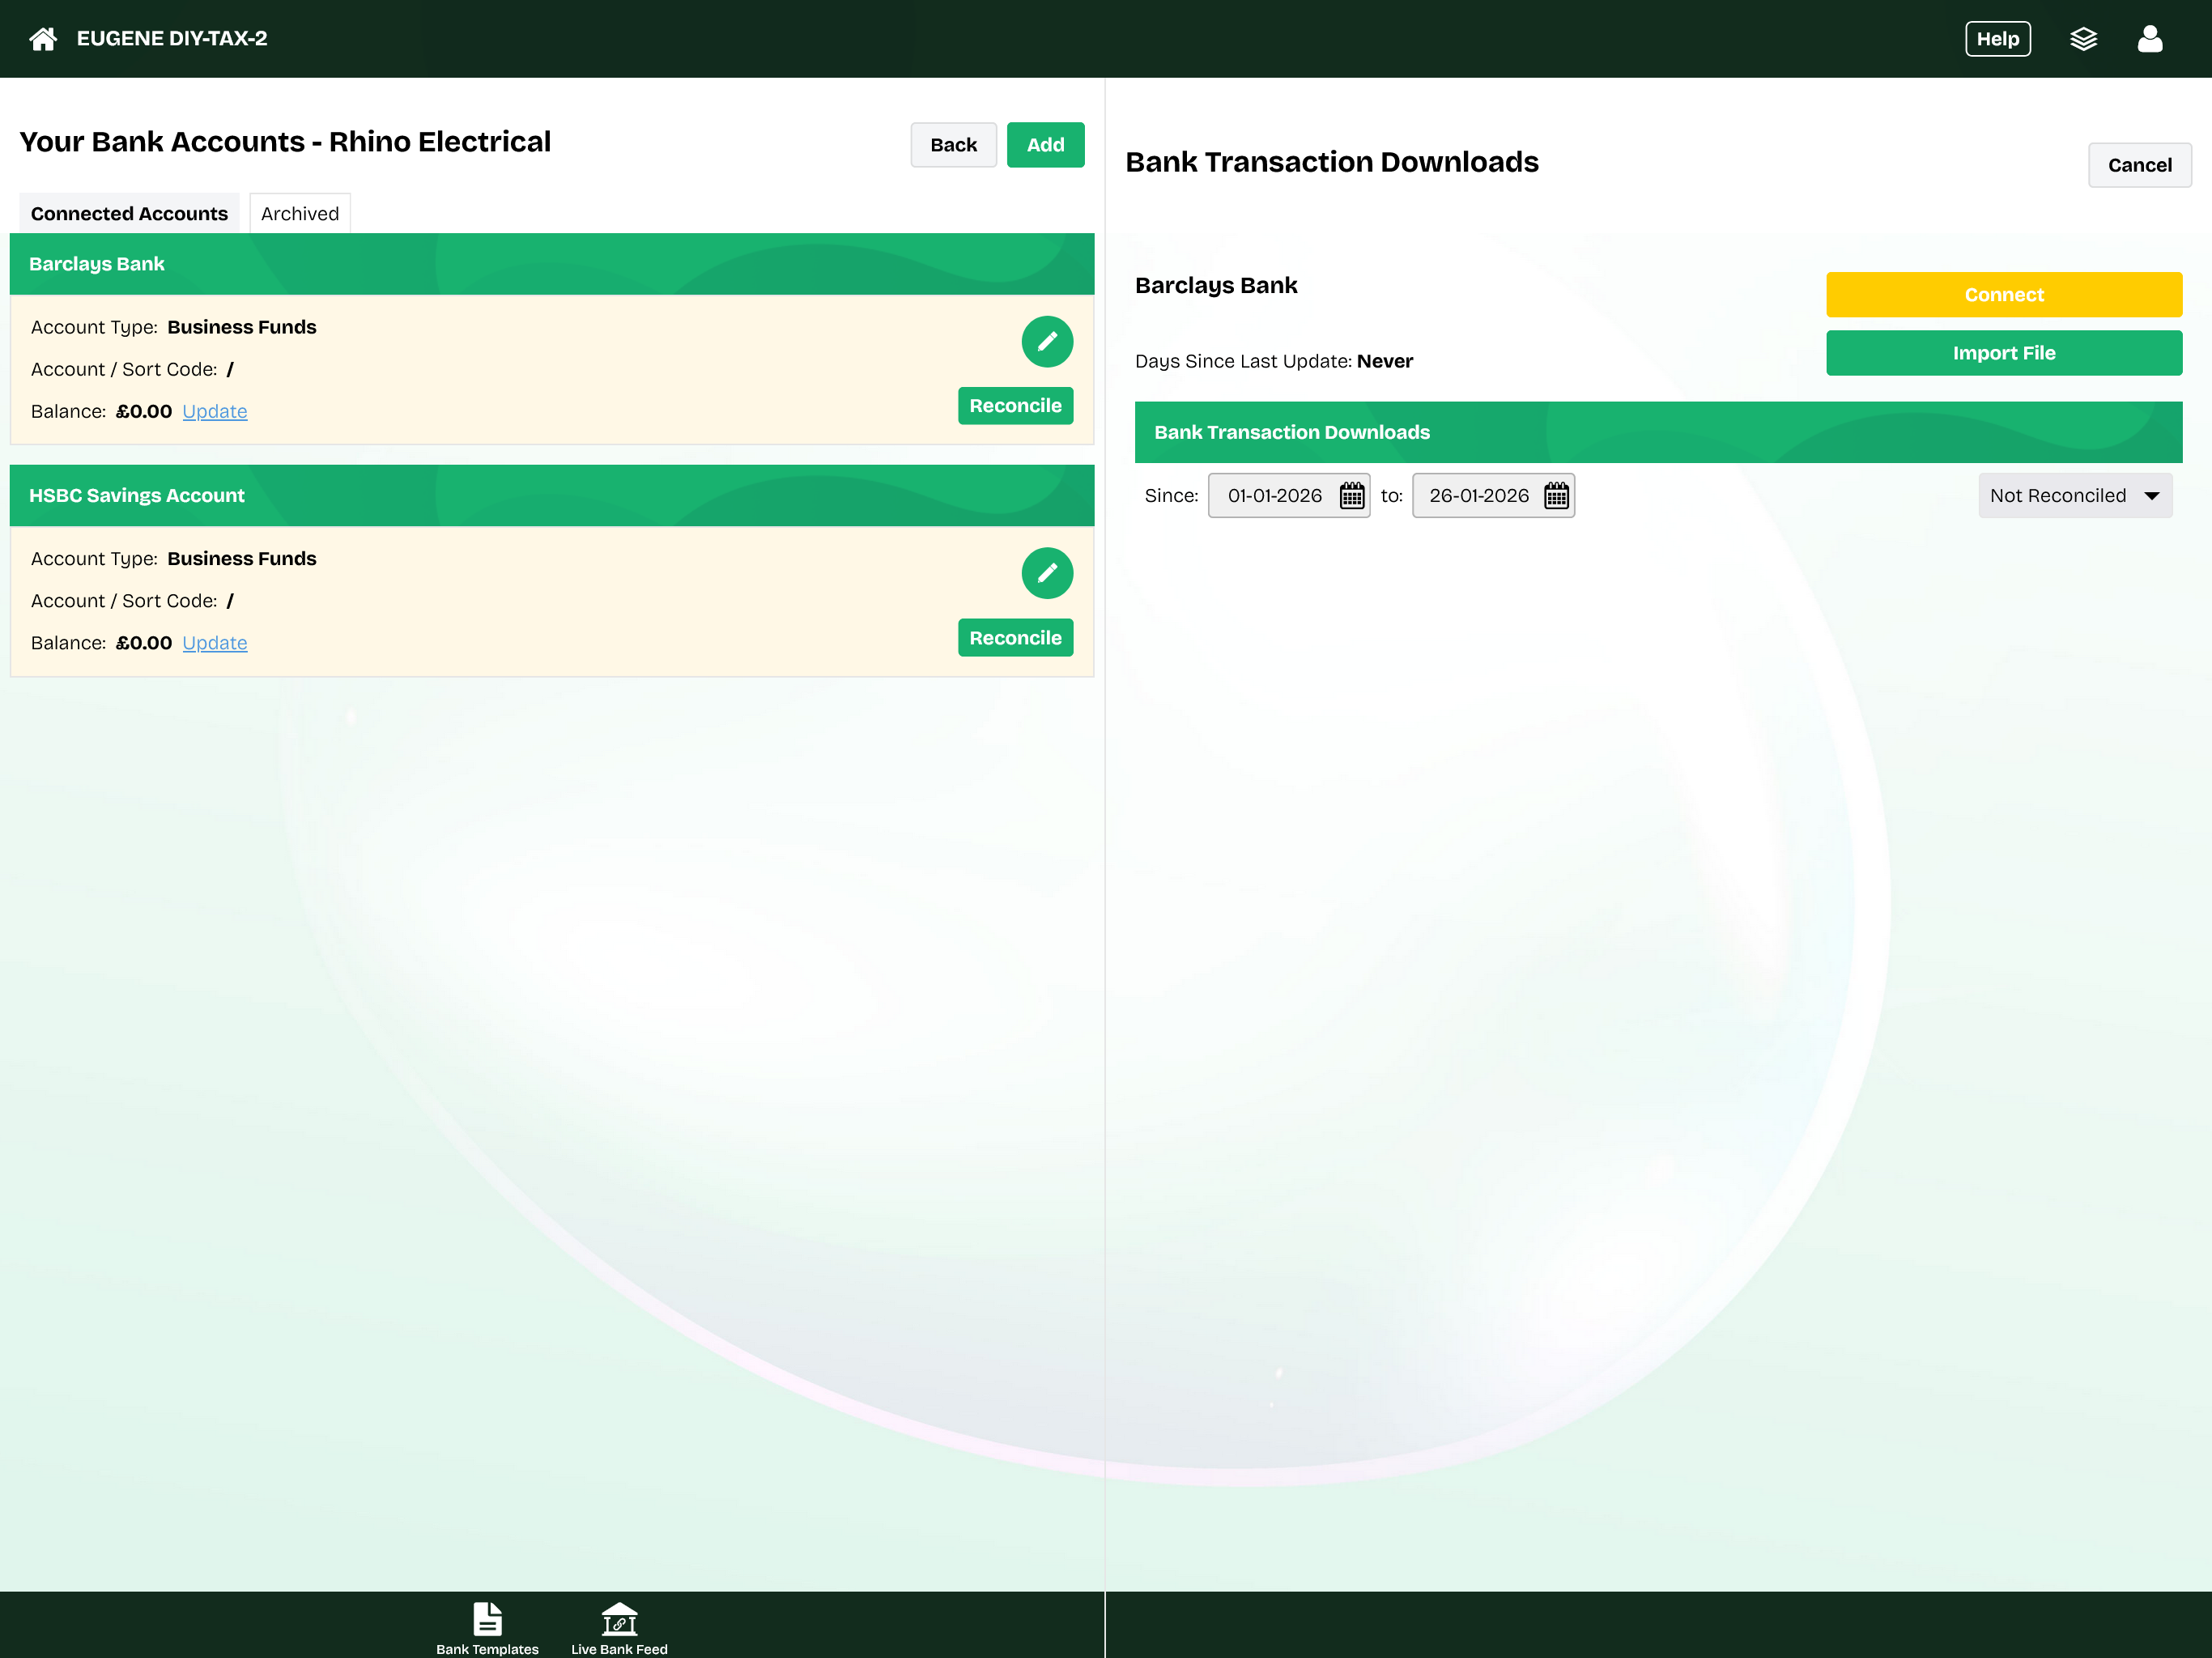Viewport: 2212px width, 1658px height.
Task: Select the Barclays Bank account header
Action: click(552, 264)
